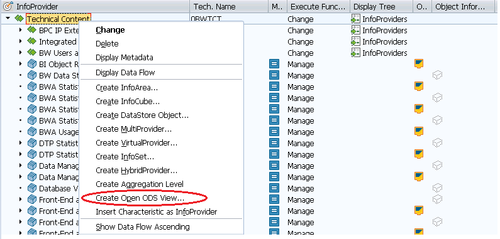The image size is (500, 239).
Task: Click the InfoProvider column header target icon
Action: [8, 6]
